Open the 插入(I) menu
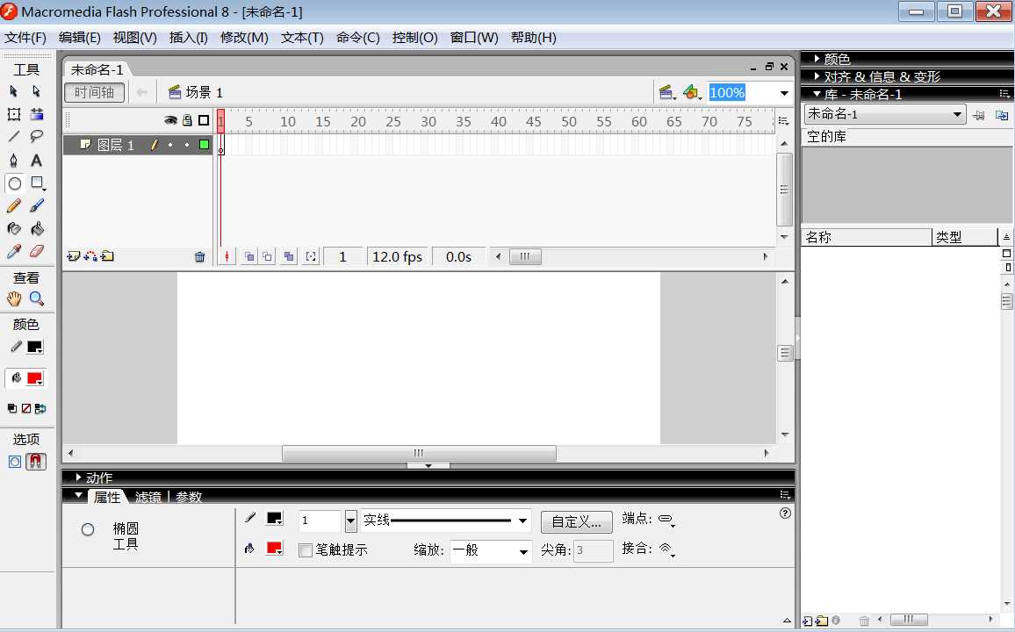Screen dimensions: 1015x632 [x=189, y=38]
